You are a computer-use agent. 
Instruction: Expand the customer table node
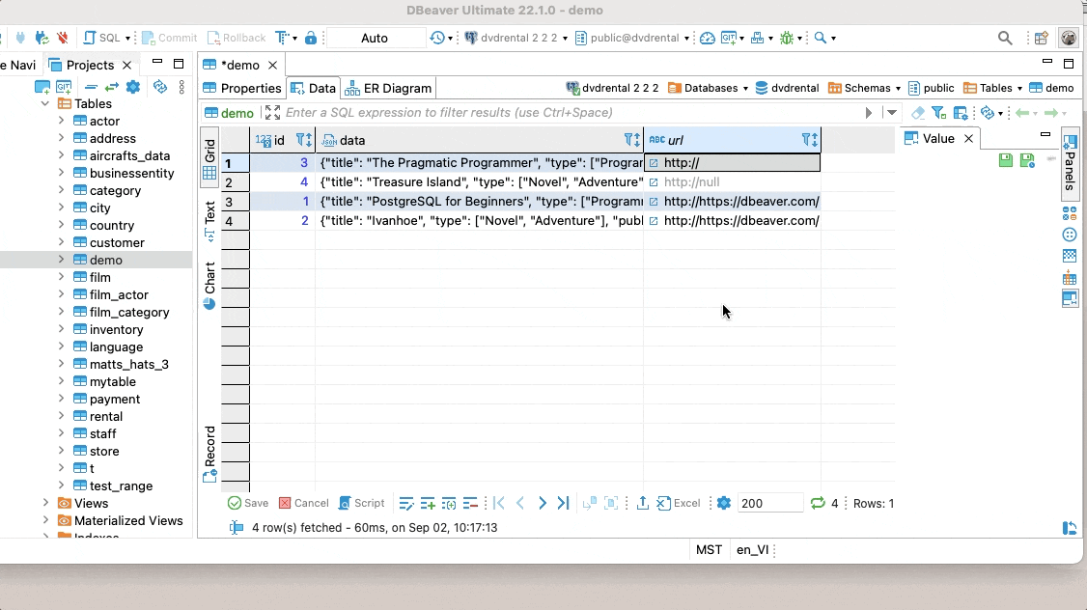(x=61, y=242)
